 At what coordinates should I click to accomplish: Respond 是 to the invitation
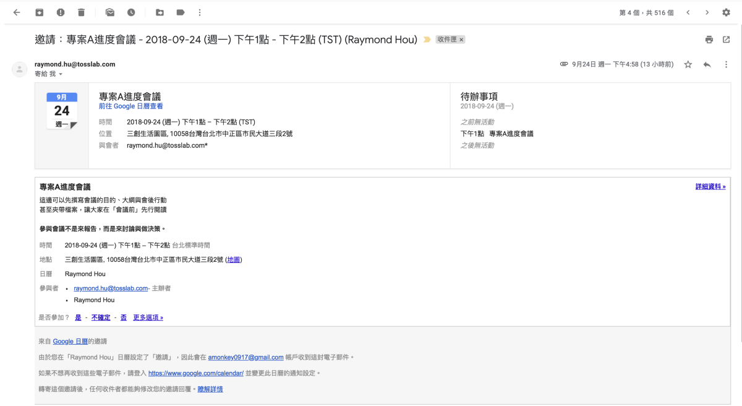(x=78, y=317)
